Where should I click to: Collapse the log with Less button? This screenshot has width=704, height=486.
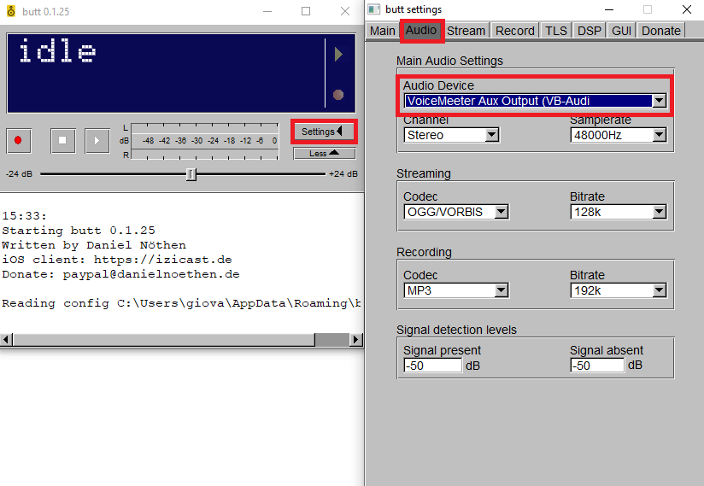pyautogui.click(x=324, y=154)
